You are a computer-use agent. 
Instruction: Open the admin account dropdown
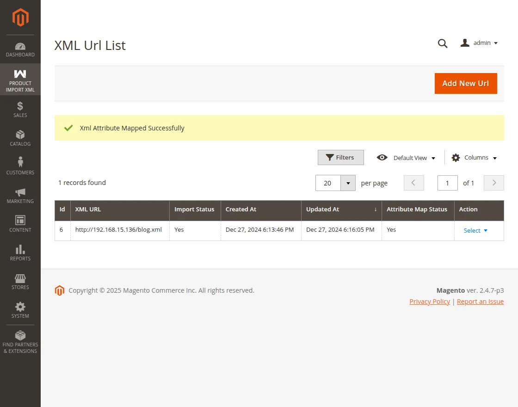pos(479,43)
